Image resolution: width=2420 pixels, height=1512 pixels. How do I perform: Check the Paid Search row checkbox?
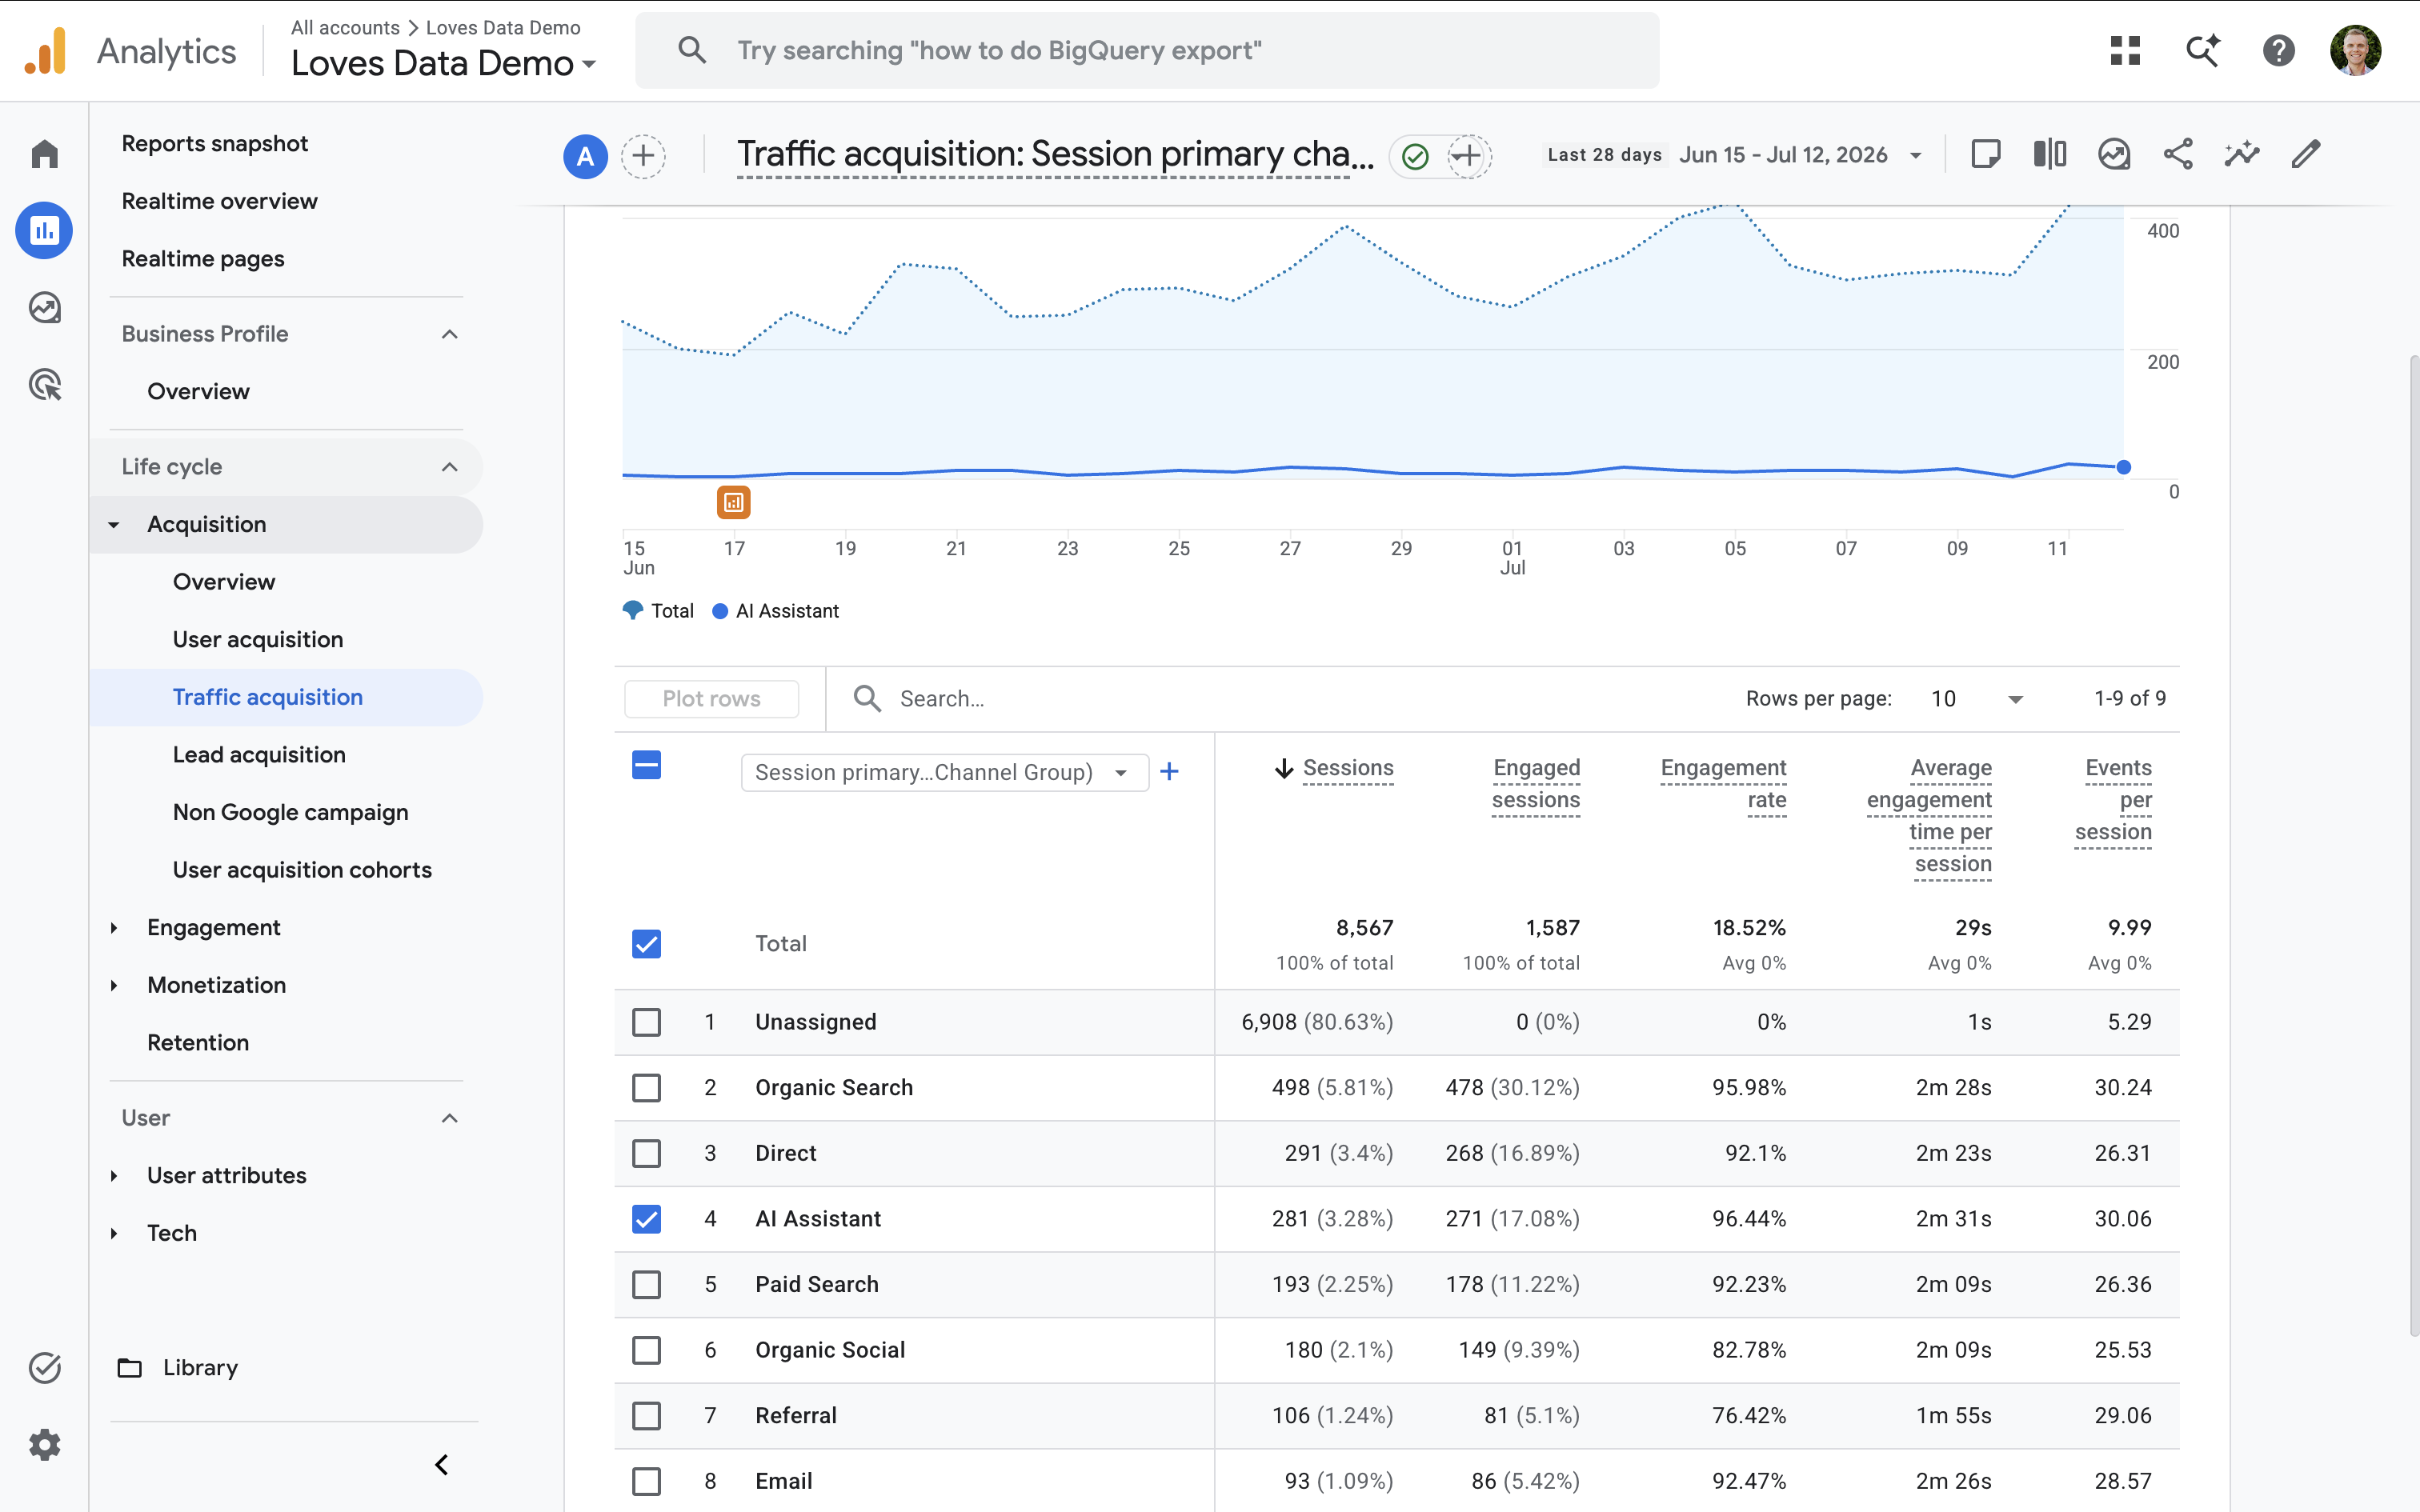click(647, 1284)
